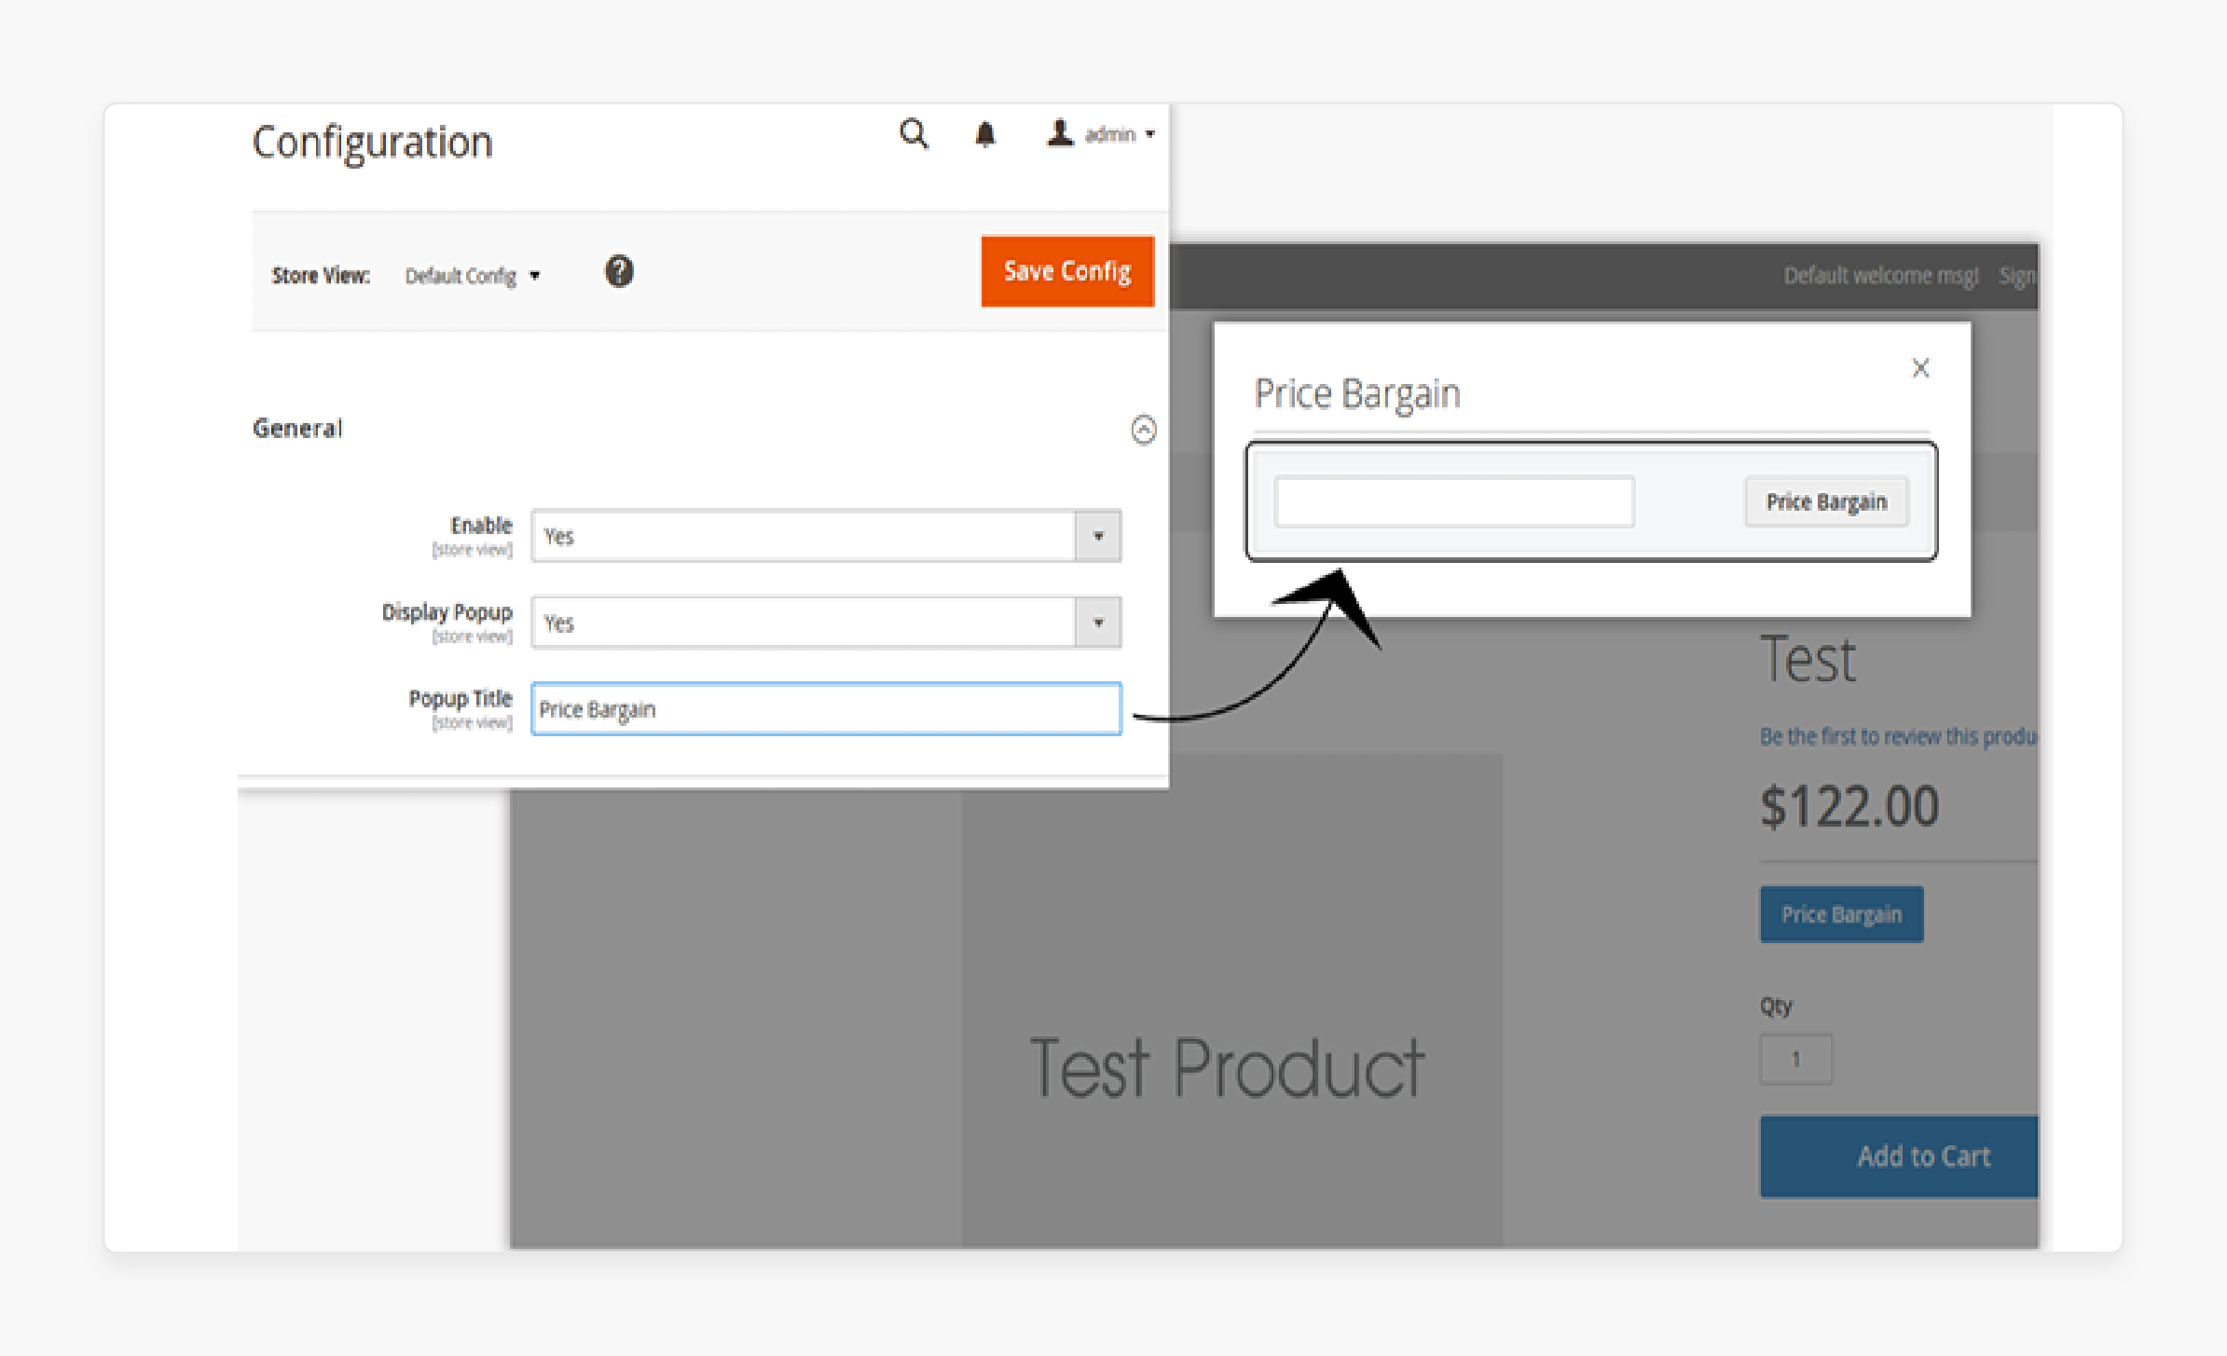Click the Test product title text

click(x=1808, y=660)
